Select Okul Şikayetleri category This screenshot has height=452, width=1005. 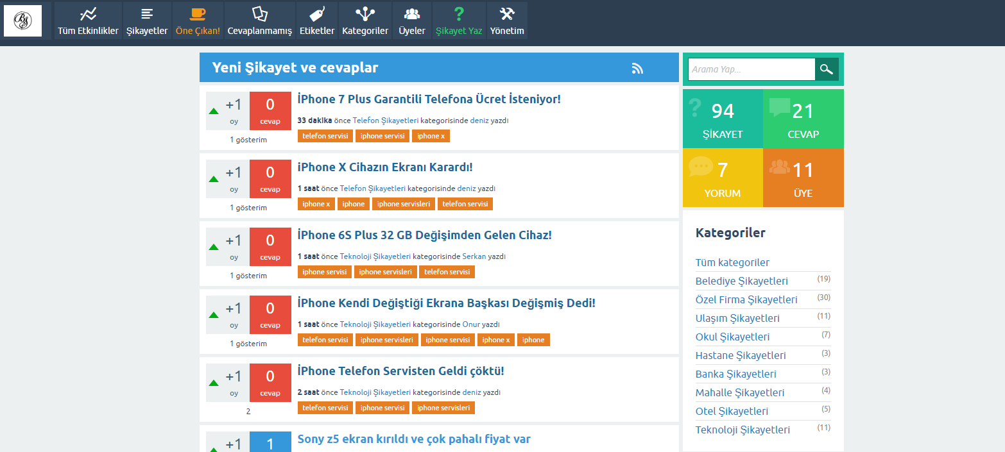(x=733, y=337)
